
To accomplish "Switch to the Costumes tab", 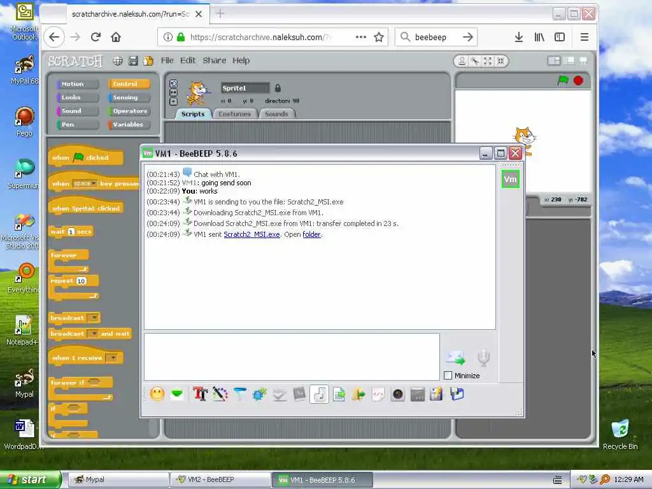I will tap(235, 114).
